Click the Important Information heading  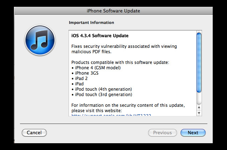coord(91,22)
